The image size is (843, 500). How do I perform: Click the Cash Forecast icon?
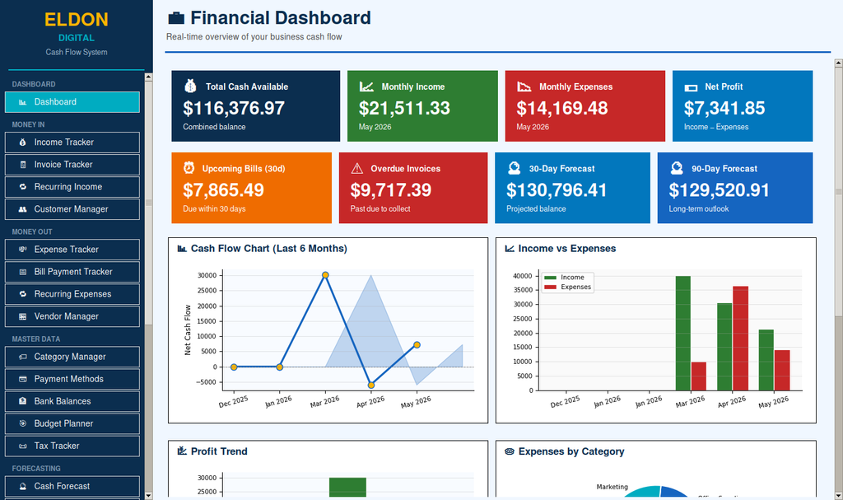coord(22,487)
